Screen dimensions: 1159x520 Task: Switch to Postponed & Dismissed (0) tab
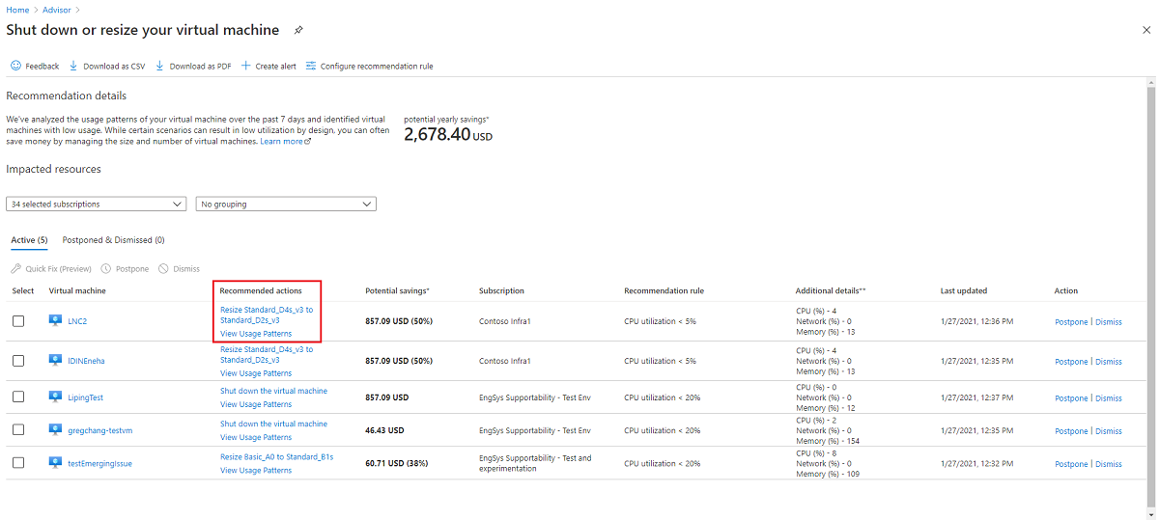click(x=113, y=239)
